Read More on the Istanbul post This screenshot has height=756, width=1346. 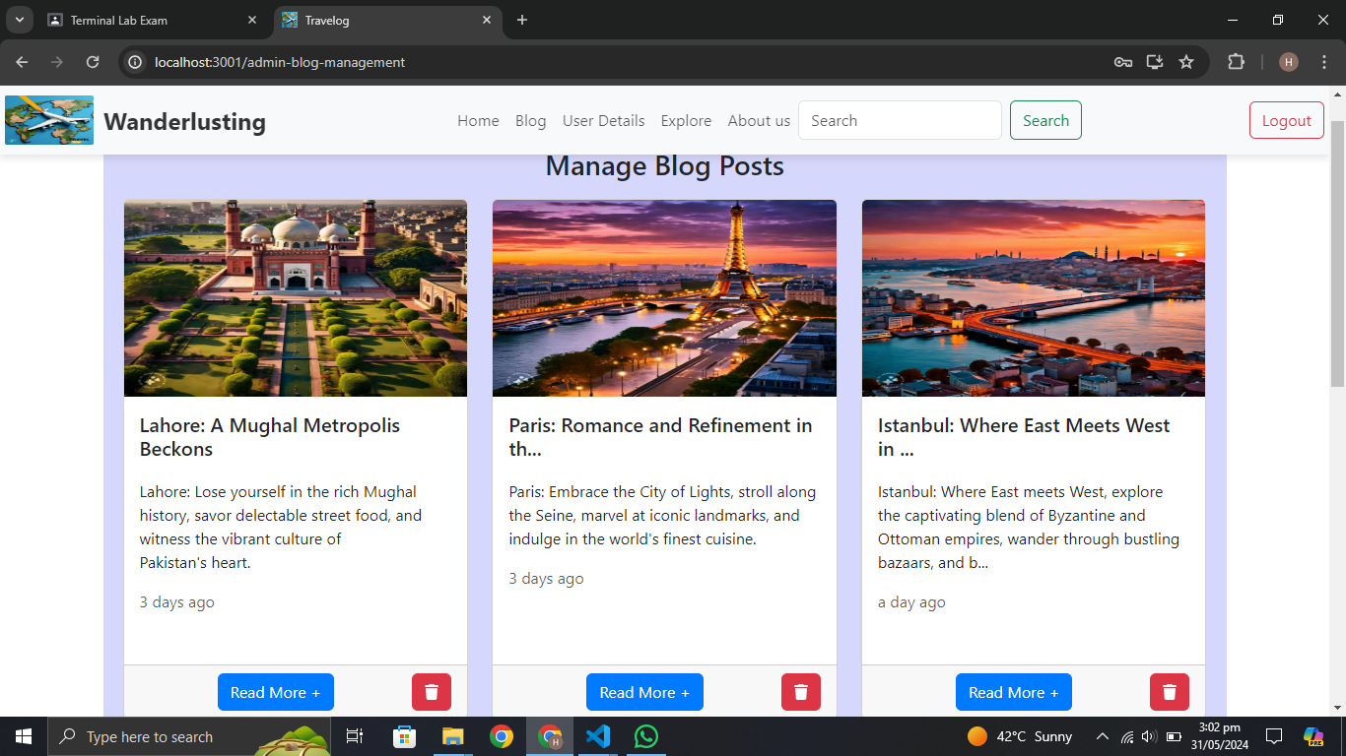click(1014, 692)
